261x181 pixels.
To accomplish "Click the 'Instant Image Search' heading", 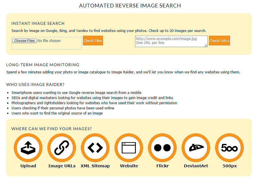I will (x=38, y=23).
